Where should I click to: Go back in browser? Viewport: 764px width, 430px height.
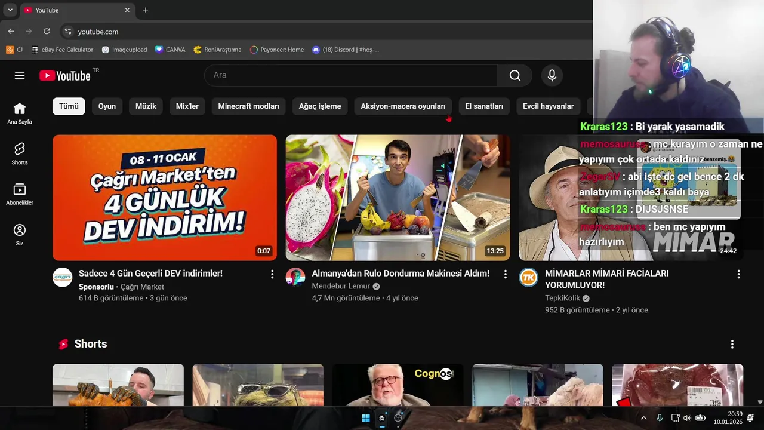11,32
